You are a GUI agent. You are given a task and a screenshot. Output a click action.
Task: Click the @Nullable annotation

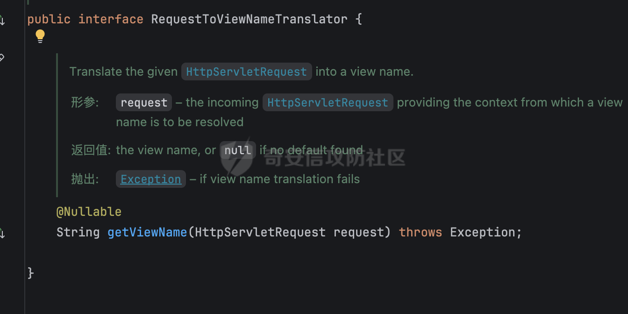tap(89, 212)
